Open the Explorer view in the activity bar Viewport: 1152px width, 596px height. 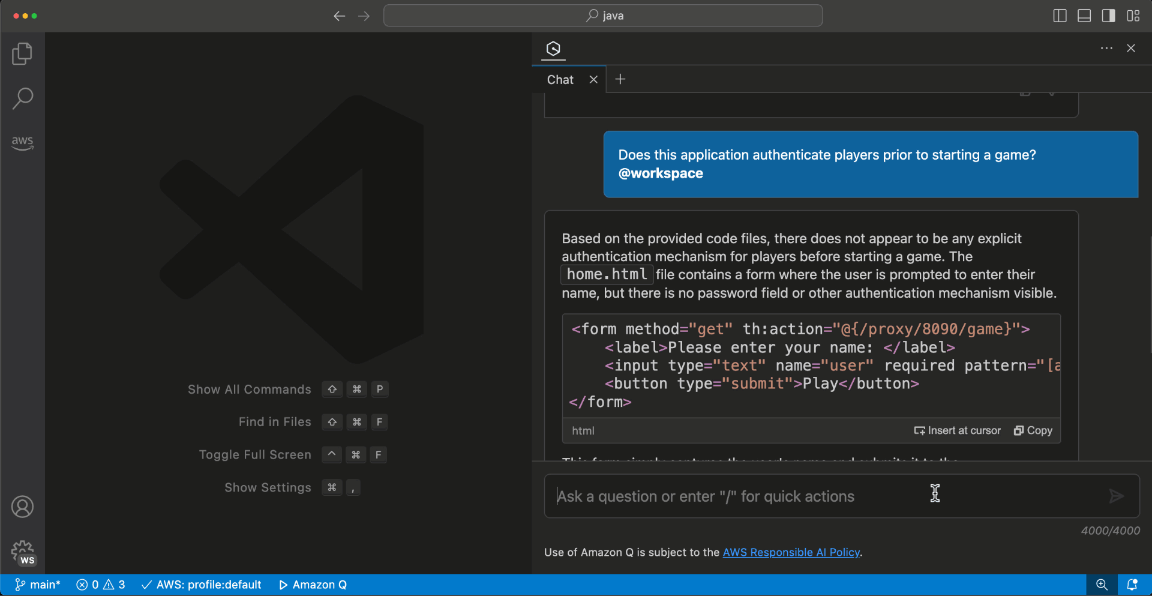click(x=22, y=53)
